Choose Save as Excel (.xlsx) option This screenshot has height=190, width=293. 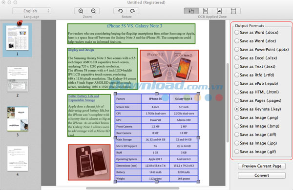point(256,58)
